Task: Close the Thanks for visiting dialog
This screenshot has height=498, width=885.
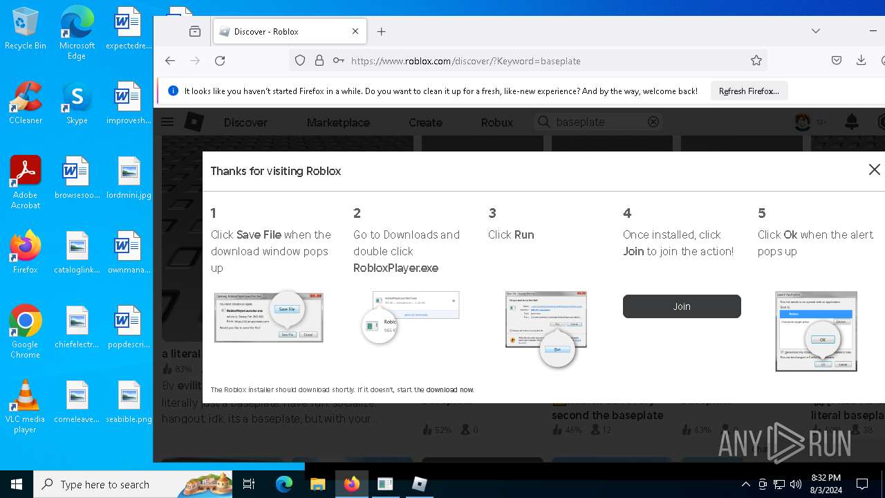Action: tap(875, 169)
